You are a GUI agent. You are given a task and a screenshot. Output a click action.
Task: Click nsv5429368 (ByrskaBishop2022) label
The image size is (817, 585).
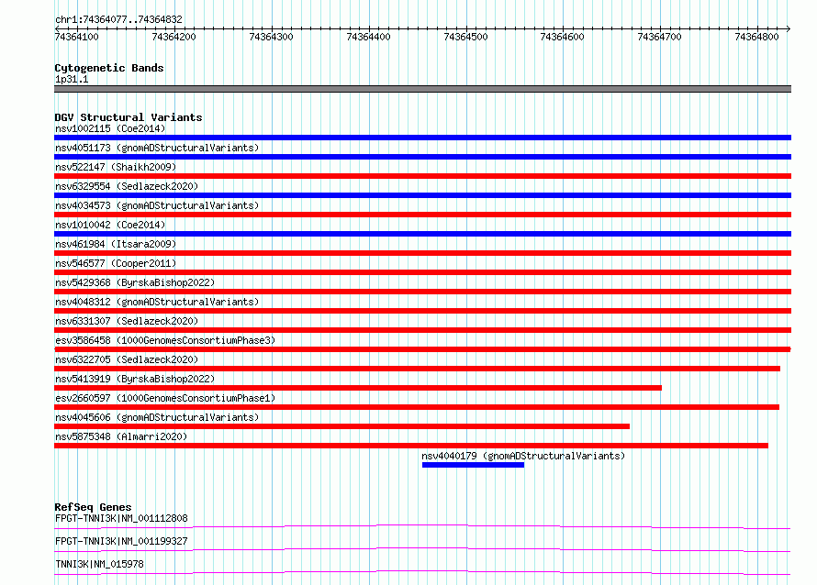[135, 282]
